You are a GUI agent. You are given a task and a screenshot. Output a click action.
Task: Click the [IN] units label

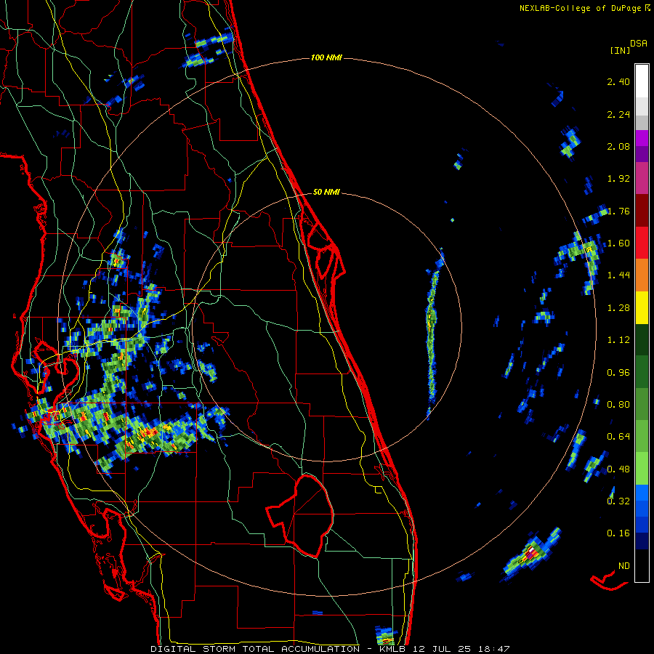click(621, 50)
